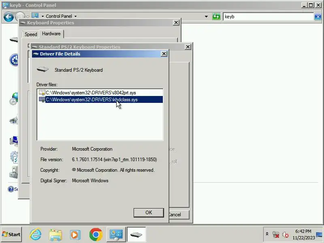This screenshot has height=243, width=324.
Task: Open the network tray icon
Action: [276, 235]
